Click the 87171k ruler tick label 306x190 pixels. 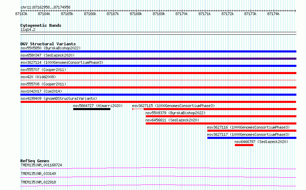click(x=205, y=14)
